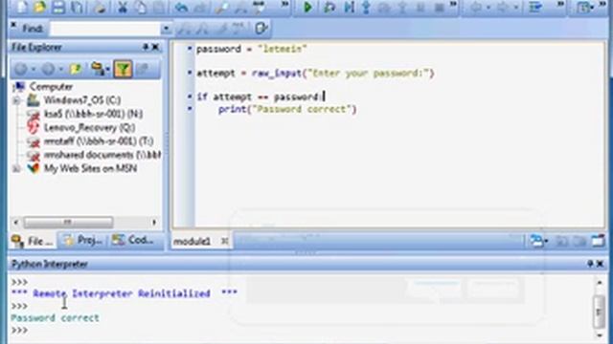The width and height of the screenshot is (613, 344).
Task: Switch to the File Explorer tab
Action: [x=33, y=241]
